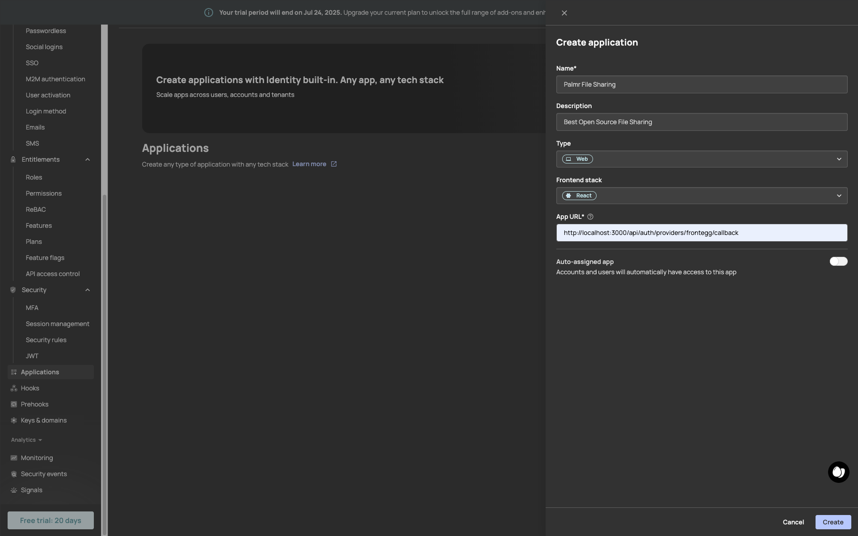Toggle the Auto-assigned app switch
858x536 pixels.
(838, 261)
